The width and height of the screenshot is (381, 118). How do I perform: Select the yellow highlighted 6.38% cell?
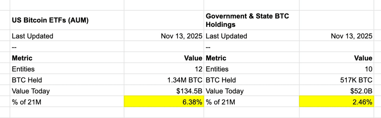(x=164, y=102)
